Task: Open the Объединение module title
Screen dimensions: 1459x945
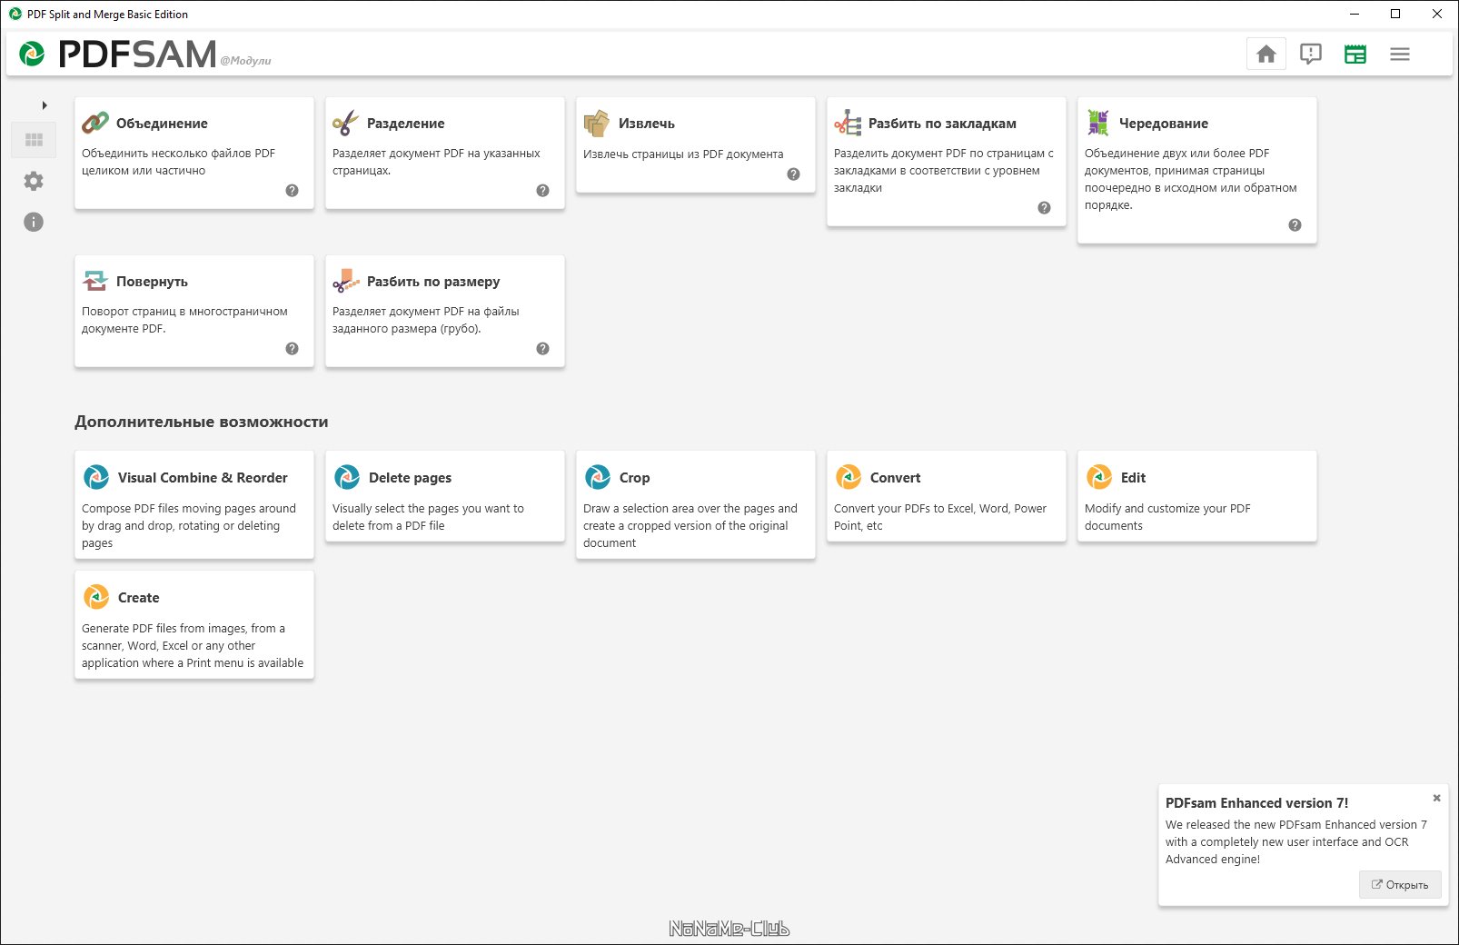Action: click(x=162, y=124)
